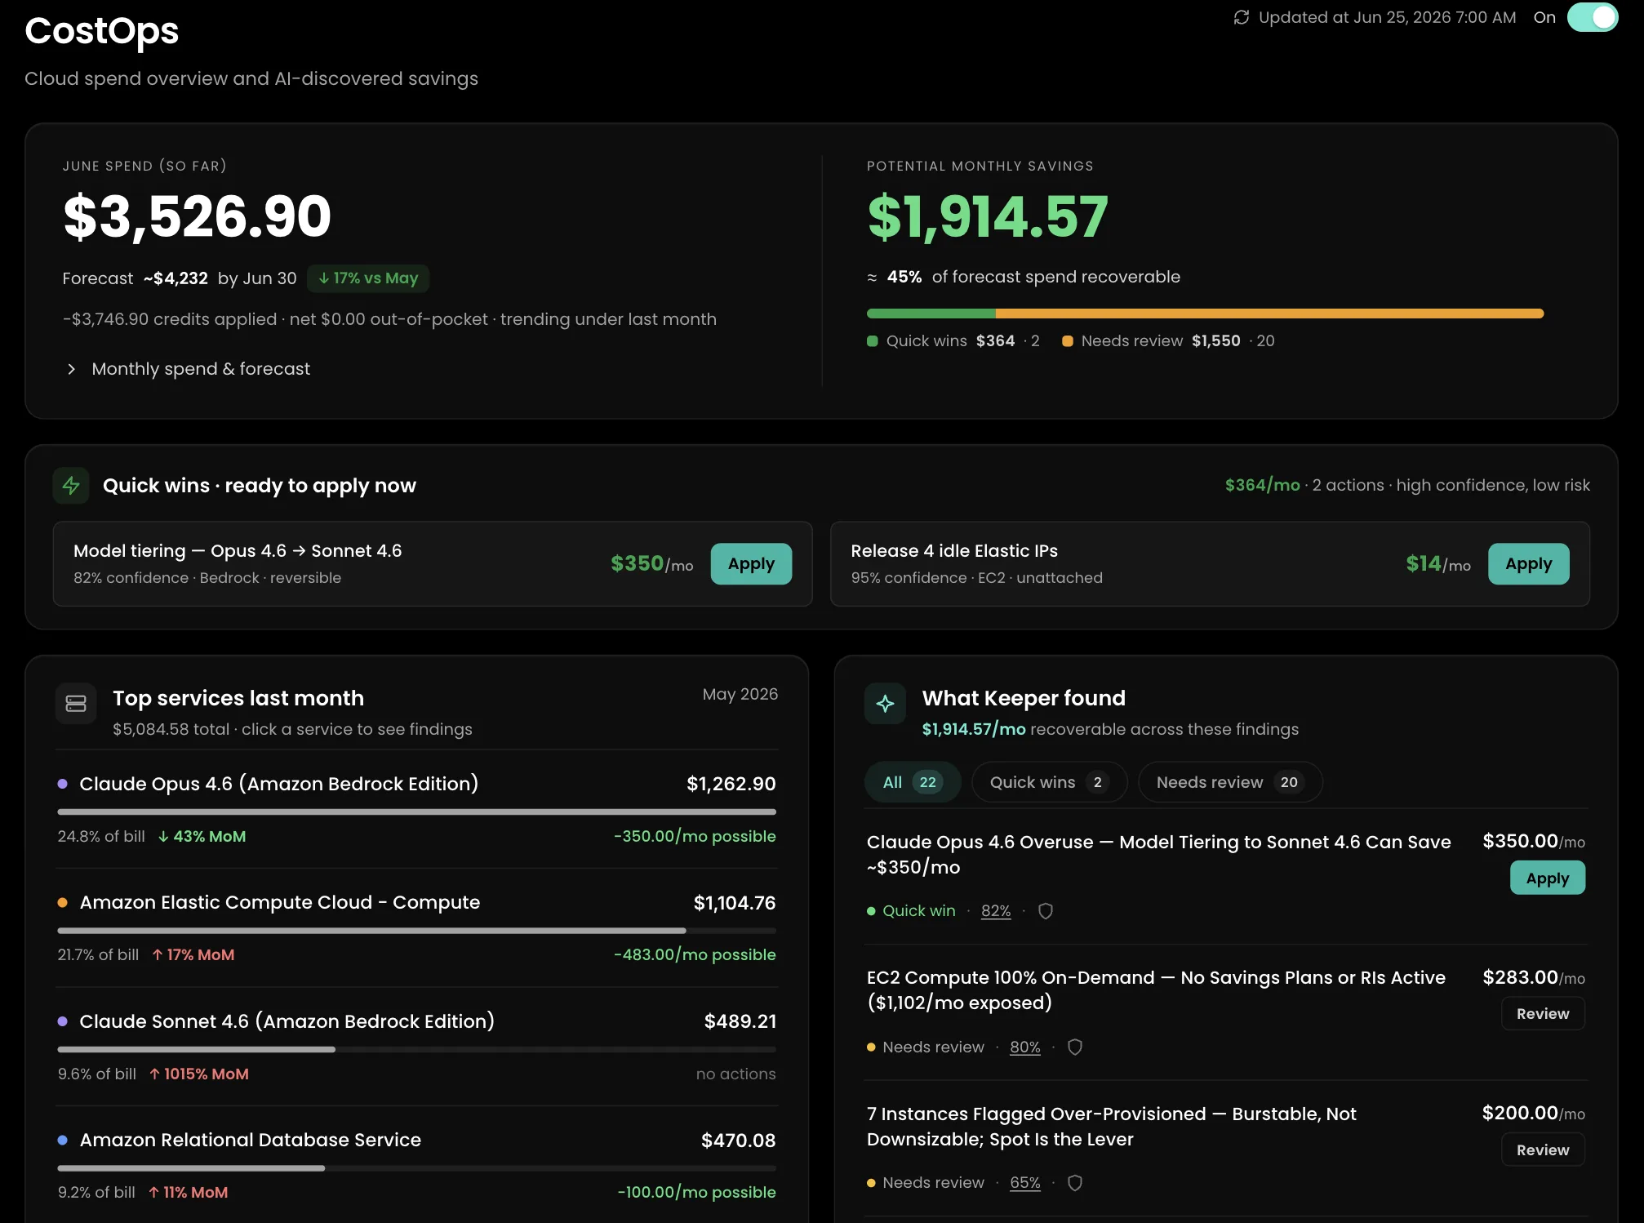
Task: Click the server icon beside Top services
Action: tap(76, 703)
